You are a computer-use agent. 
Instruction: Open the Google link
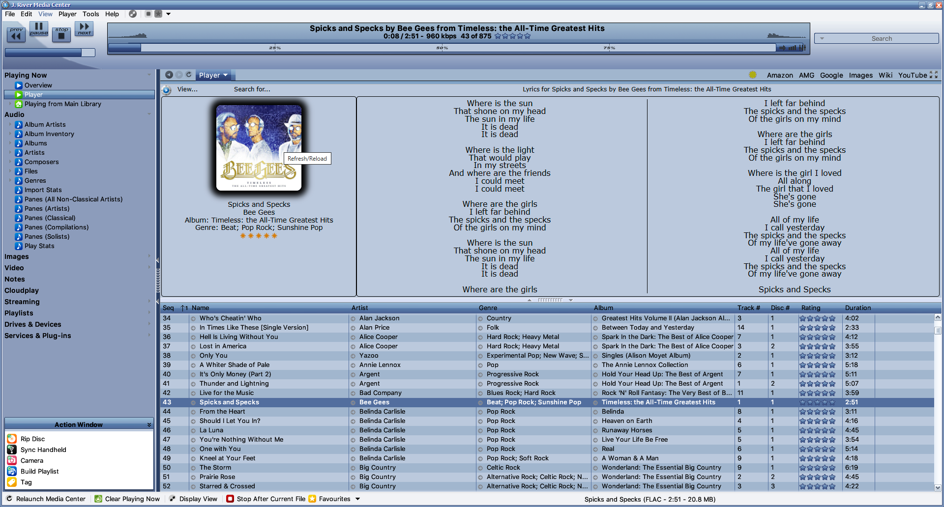(x=831, y=75)
